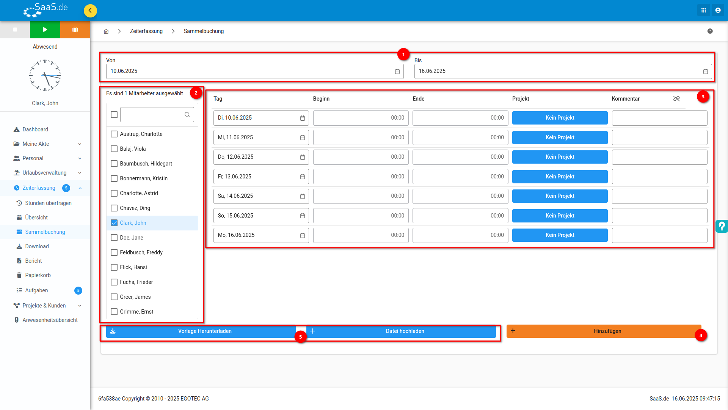The image size is (728, 410).
Task: Click employee search field
Action: (x=157, y=115)
